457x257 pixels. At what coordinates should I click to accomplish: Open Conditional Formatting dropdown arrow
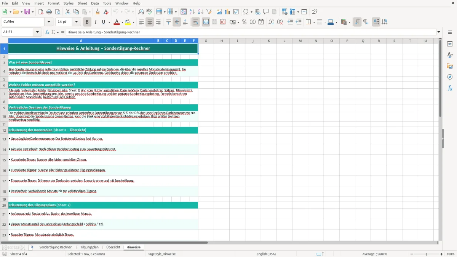349,22
